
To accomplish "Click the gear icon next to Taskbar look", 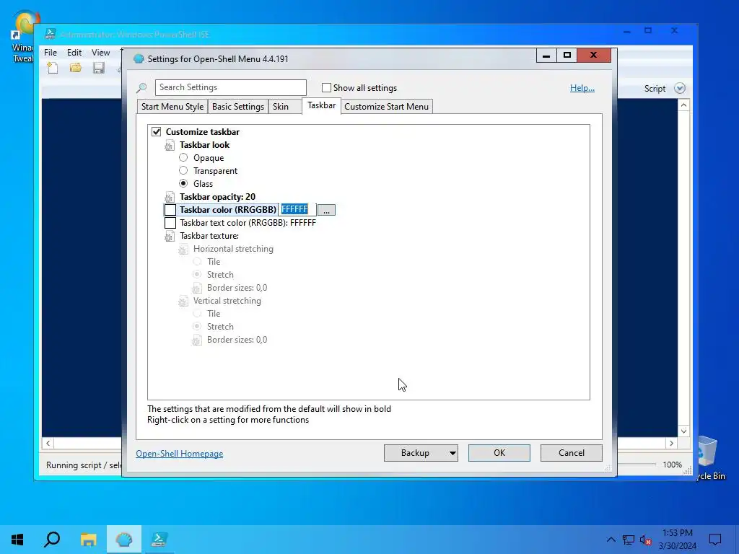I will (169, 146).
